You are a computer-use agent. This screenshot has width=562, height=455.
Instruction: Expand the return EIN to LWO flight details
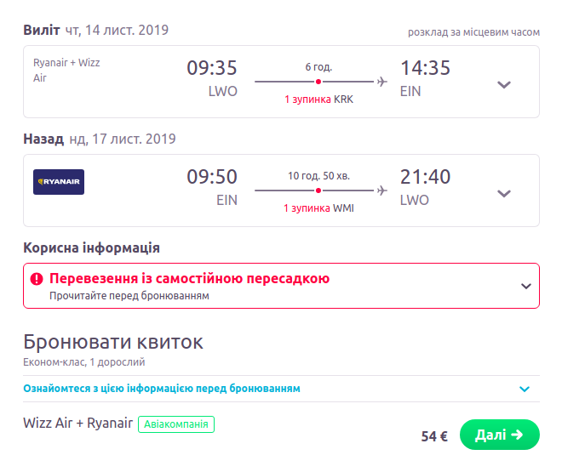504,193
